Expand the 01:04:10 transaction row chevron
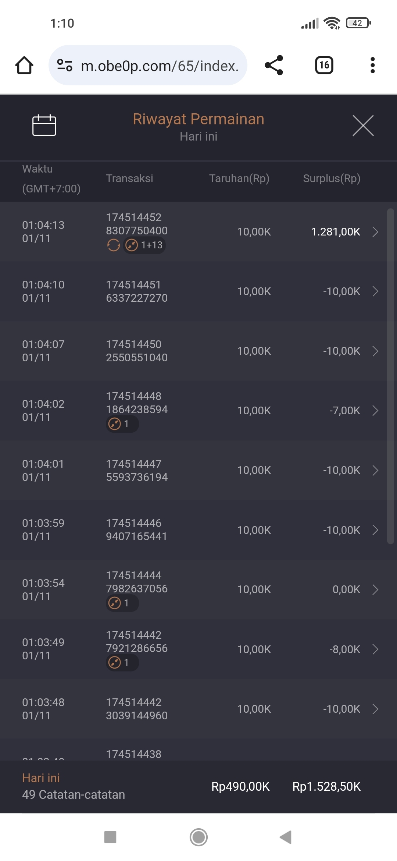Screen dimensions: 397x861 (x=375, y=291)
